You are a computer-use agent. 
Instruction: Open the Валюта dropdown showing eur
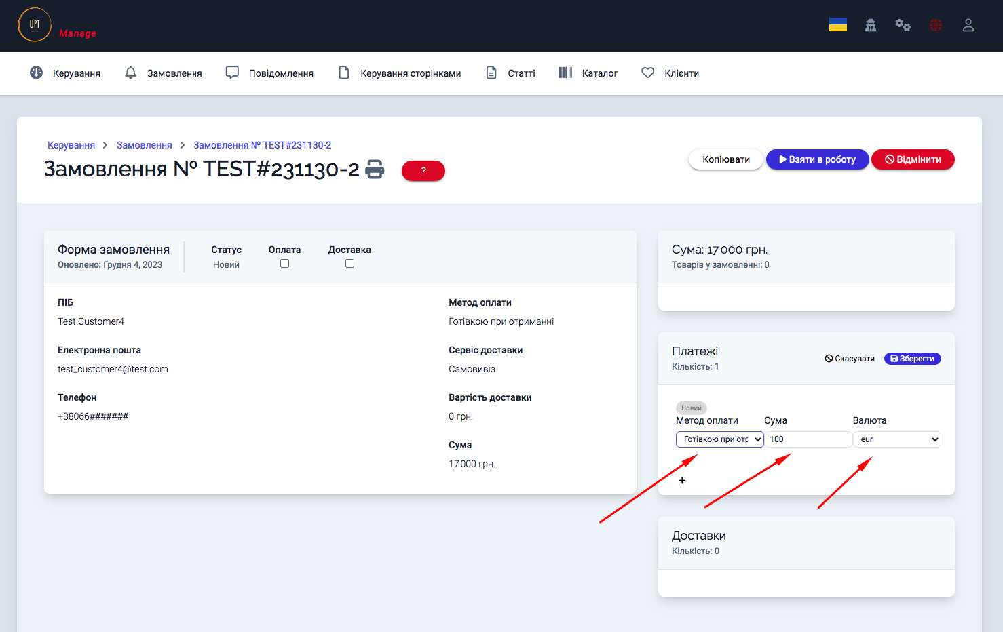click(x=897, y=439)
